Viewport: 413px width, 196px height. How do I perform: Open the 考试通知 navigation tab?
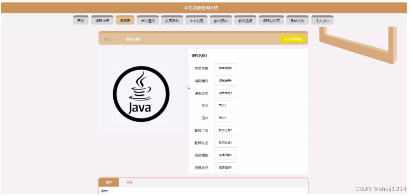[147, 21]
